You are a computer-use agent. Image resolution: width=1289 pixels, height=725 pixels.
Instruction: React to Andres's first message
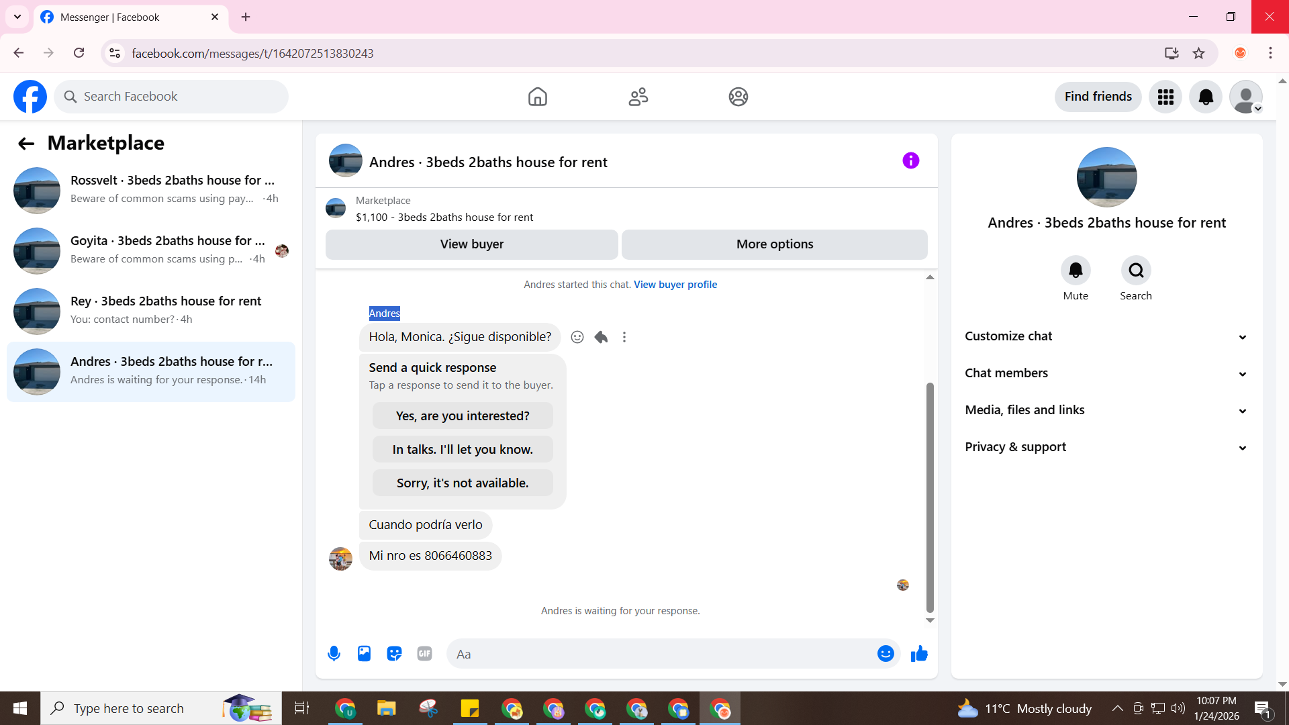tap(577, 337)
